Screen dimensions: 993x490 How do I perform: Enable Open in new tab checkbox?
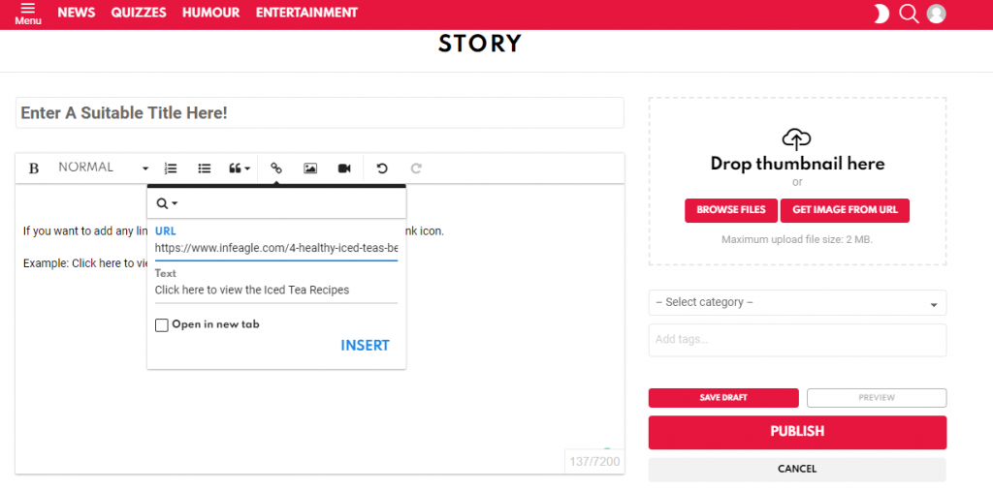162,325
